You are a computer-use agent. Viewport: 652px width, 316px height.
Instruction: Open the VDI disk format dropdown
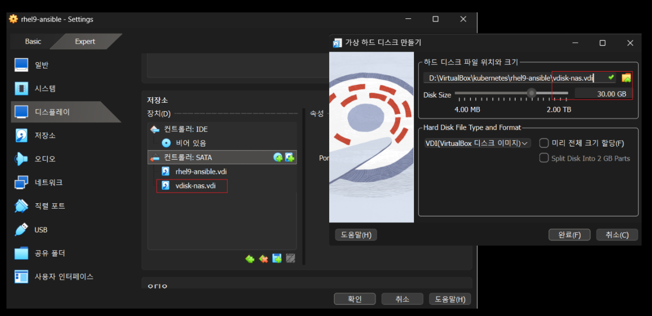pos(477,143)
